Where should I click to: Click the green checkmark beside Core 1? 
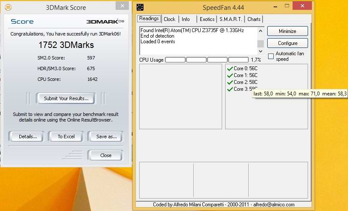pos(229,75)
